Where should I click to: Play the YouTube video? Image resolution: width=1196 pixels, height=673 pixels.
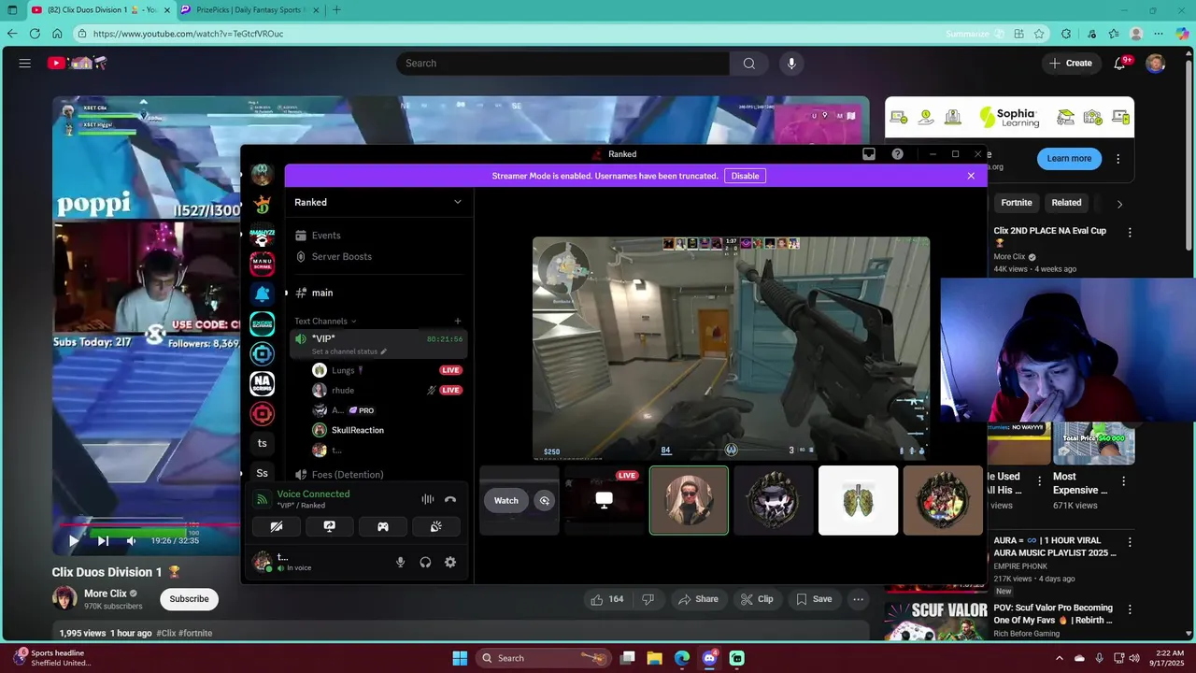[74, 540]
